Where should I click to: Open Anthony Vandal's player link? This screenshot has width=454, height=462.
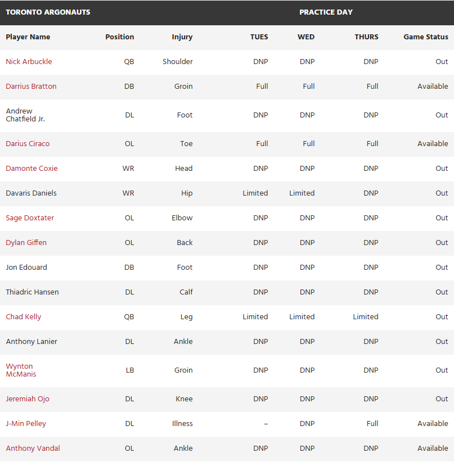click(x=33, y=449)
